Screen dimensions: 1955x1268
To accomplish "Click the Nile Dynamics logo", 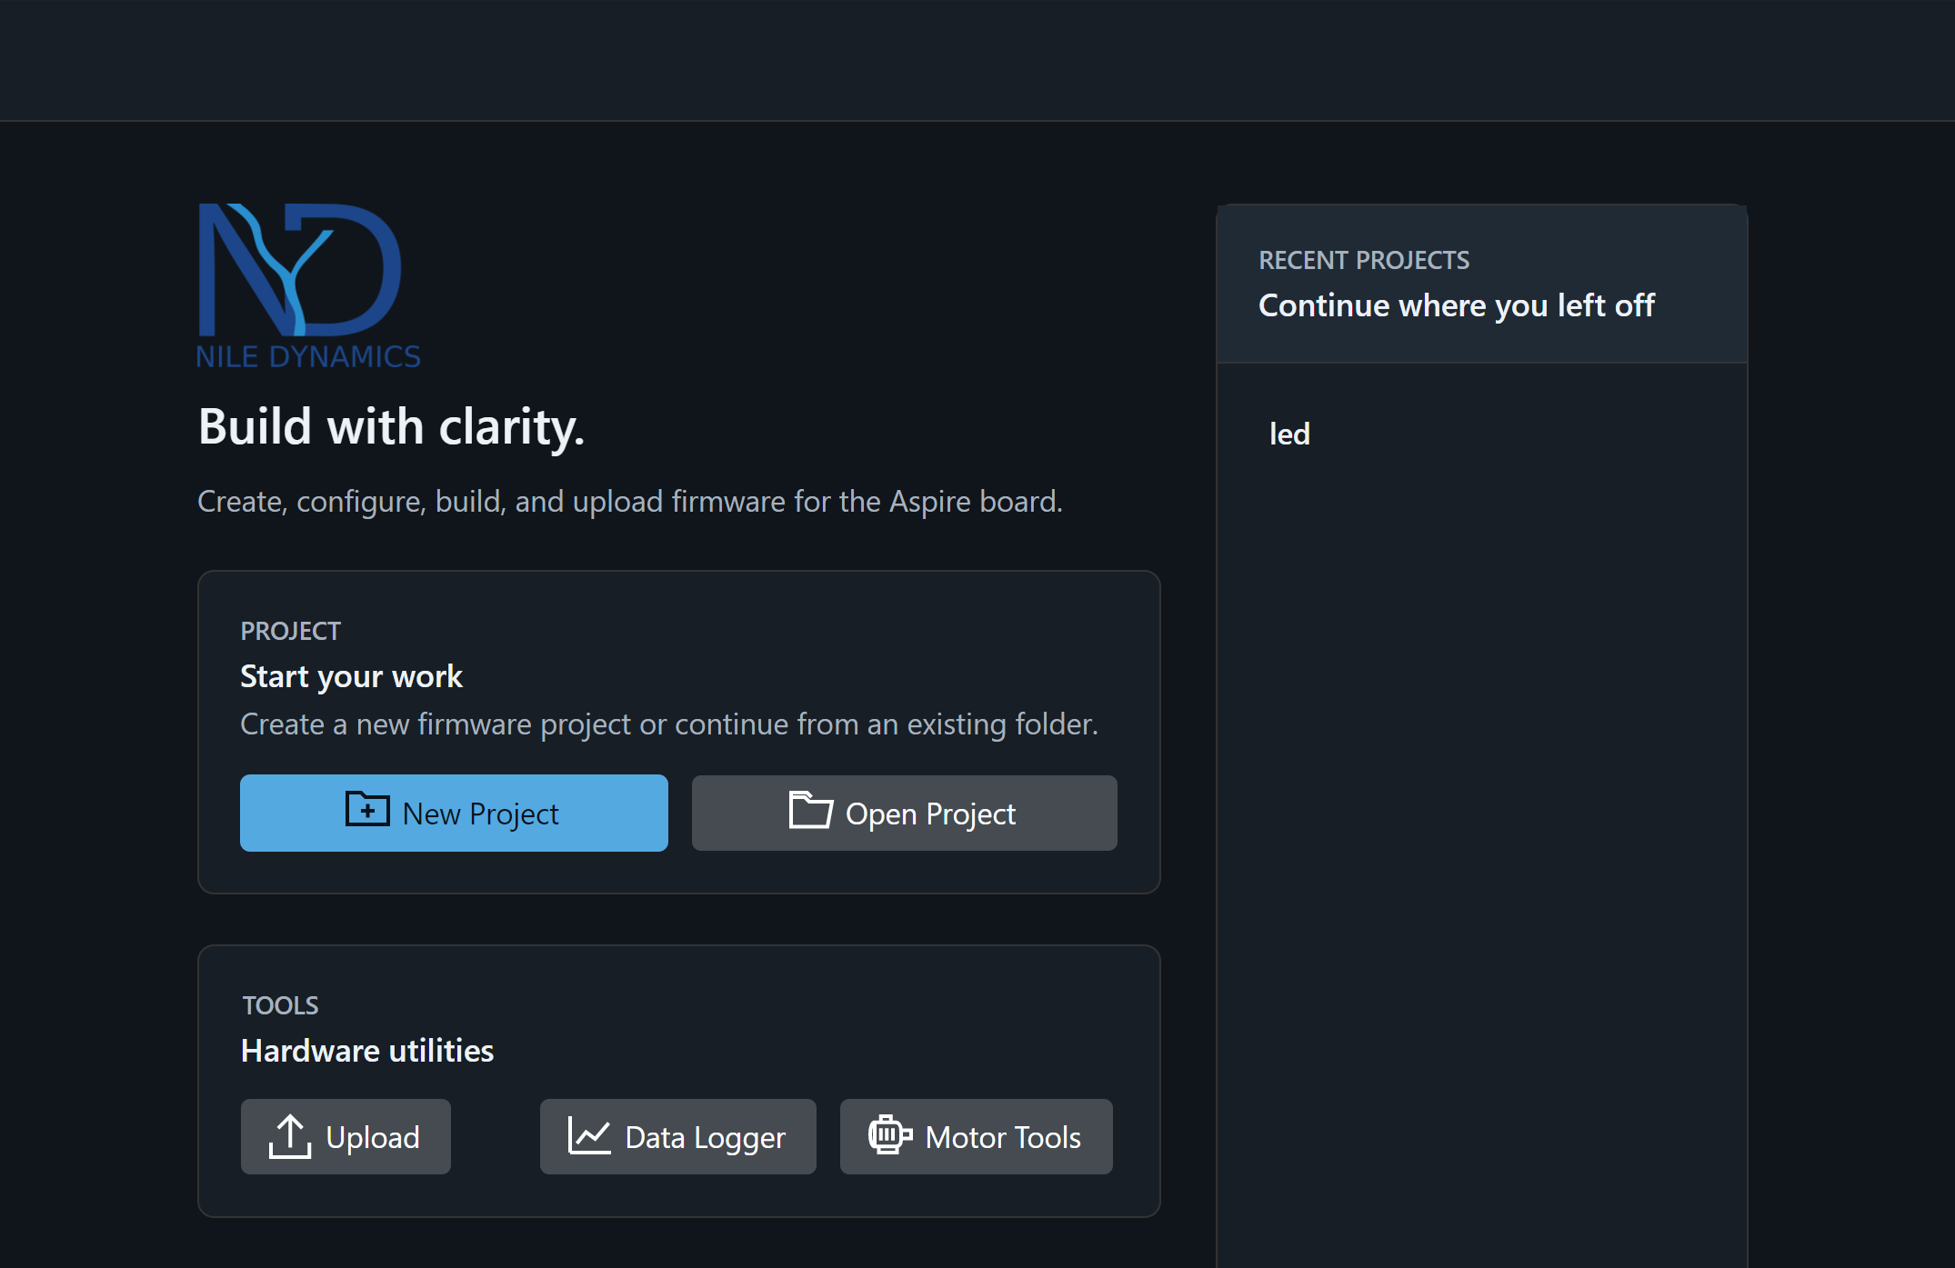I will [x=309, y=285].
